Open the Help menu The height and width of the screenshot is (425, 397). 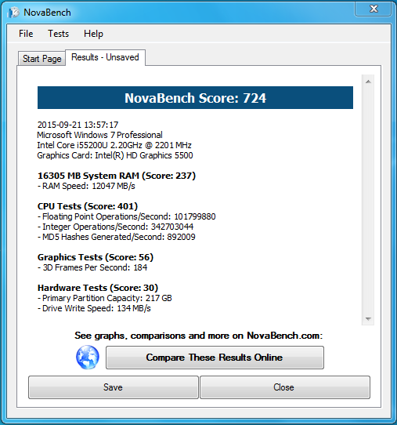tap(93, 34)
